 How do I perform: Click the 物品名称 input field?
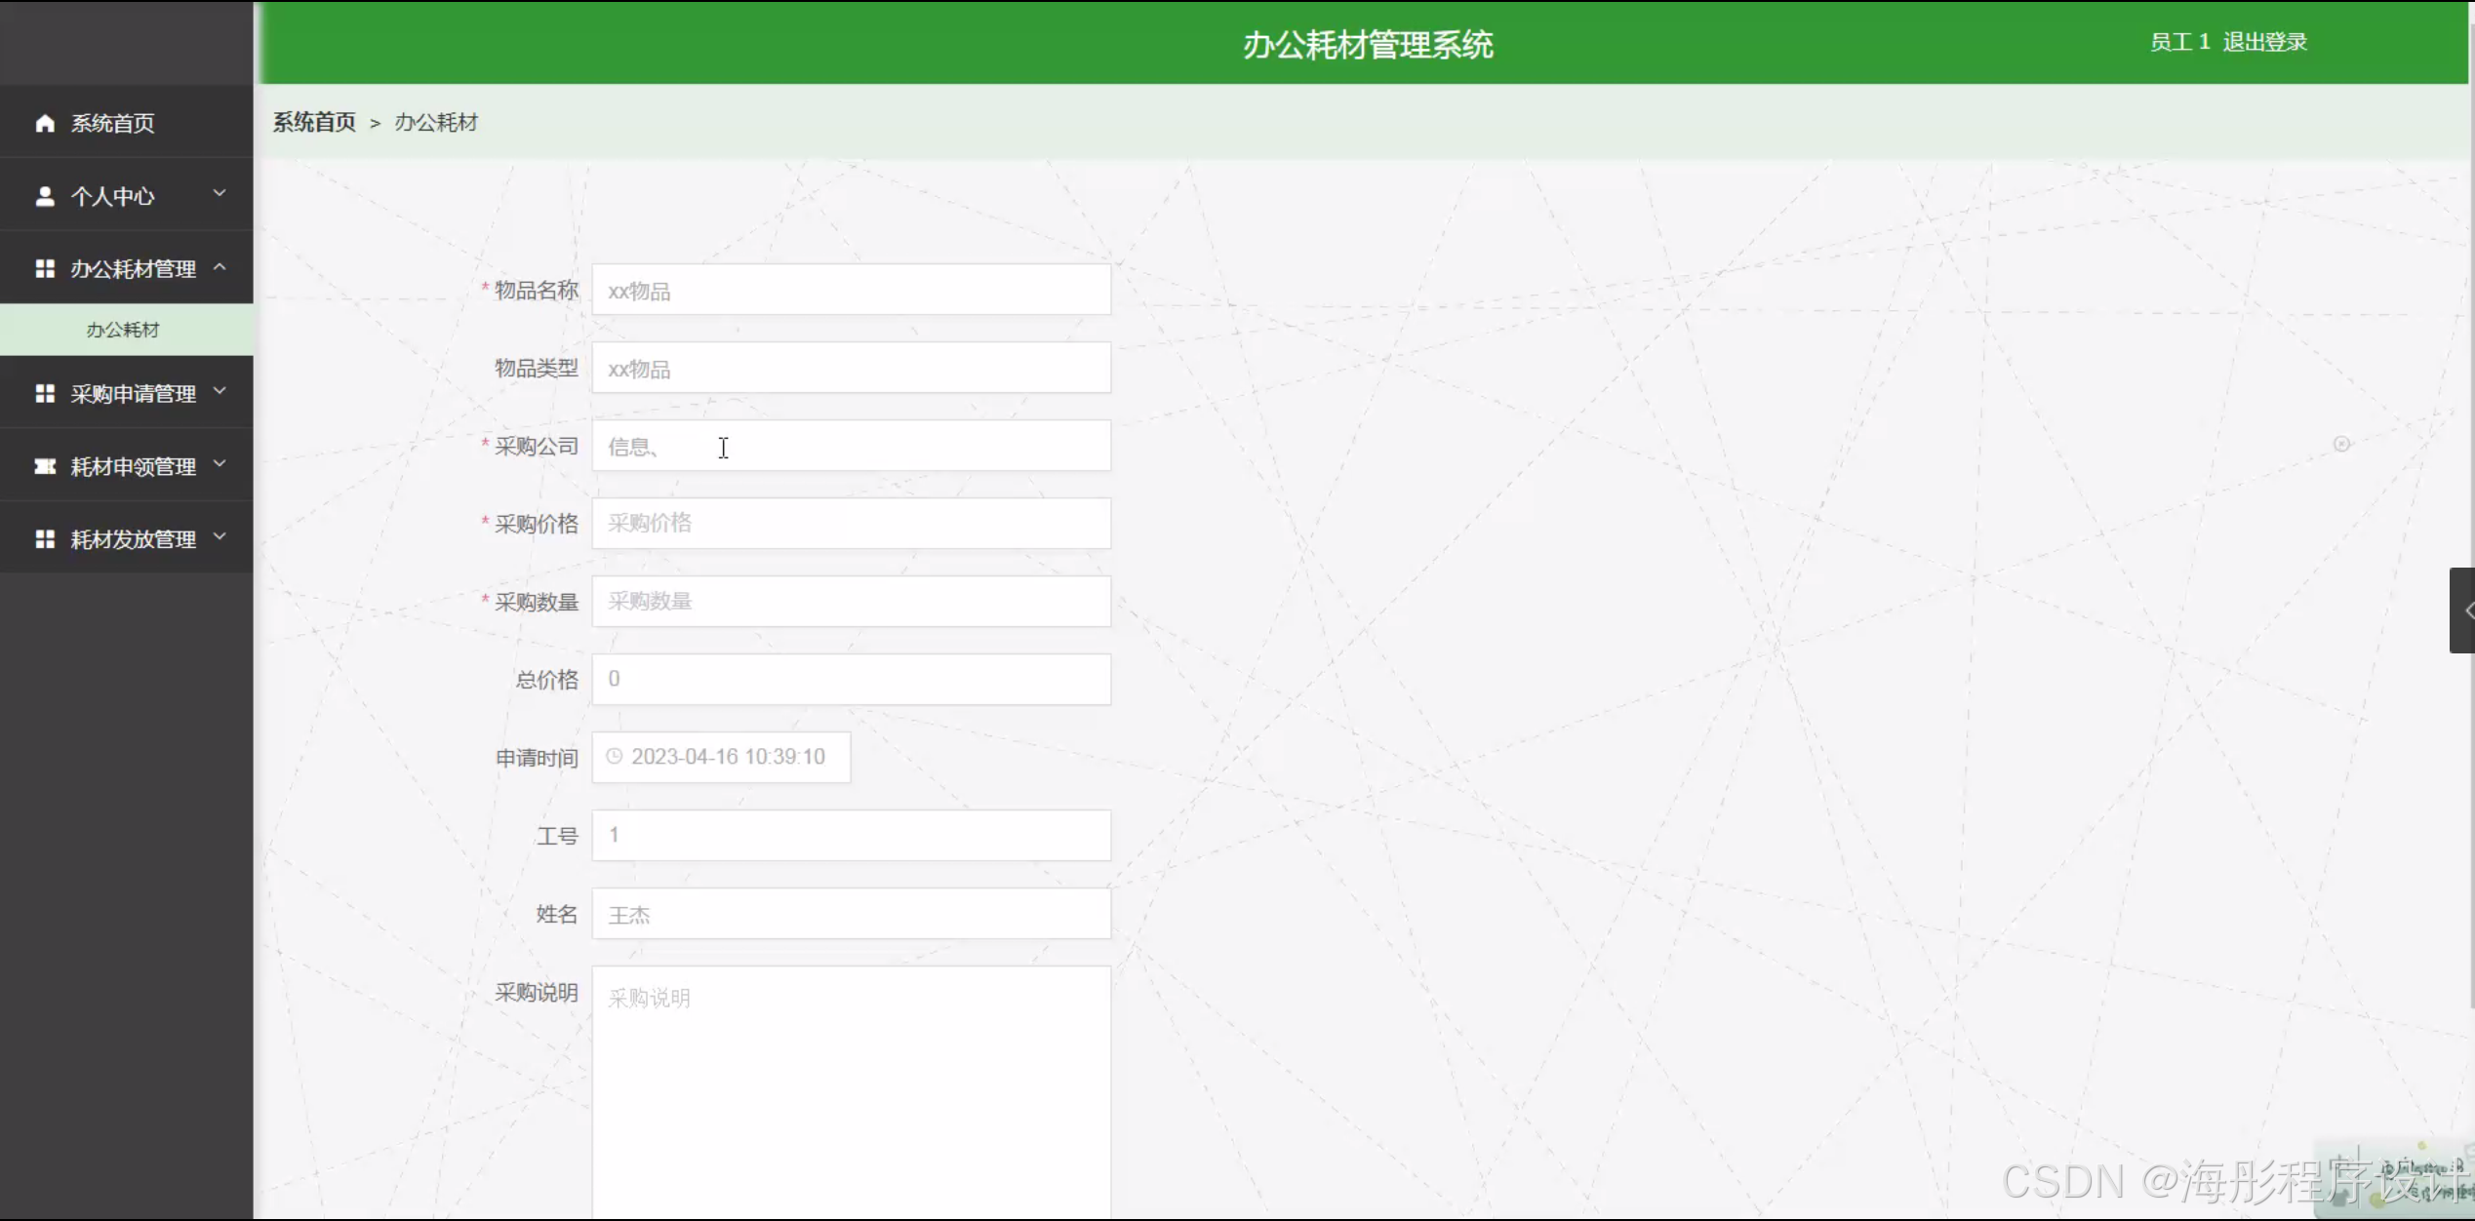coord(851,290)
